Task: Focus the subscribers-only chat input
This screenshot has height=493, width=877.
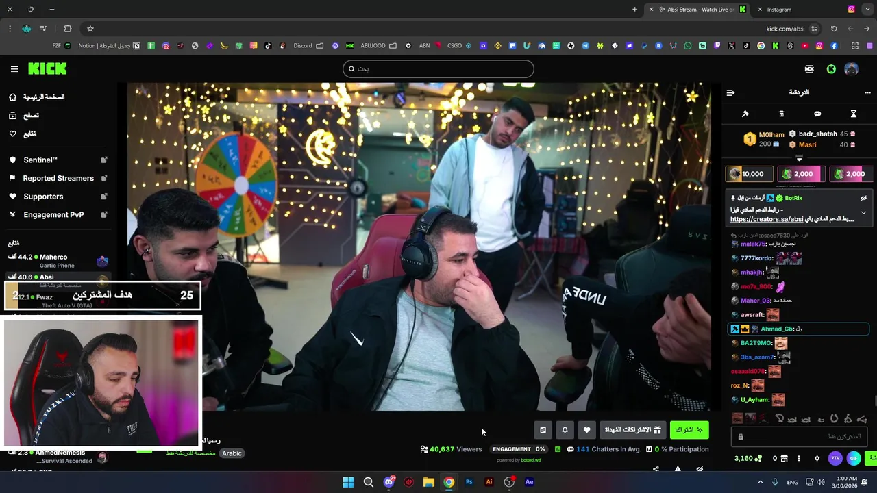Action: tap(800, 437)
